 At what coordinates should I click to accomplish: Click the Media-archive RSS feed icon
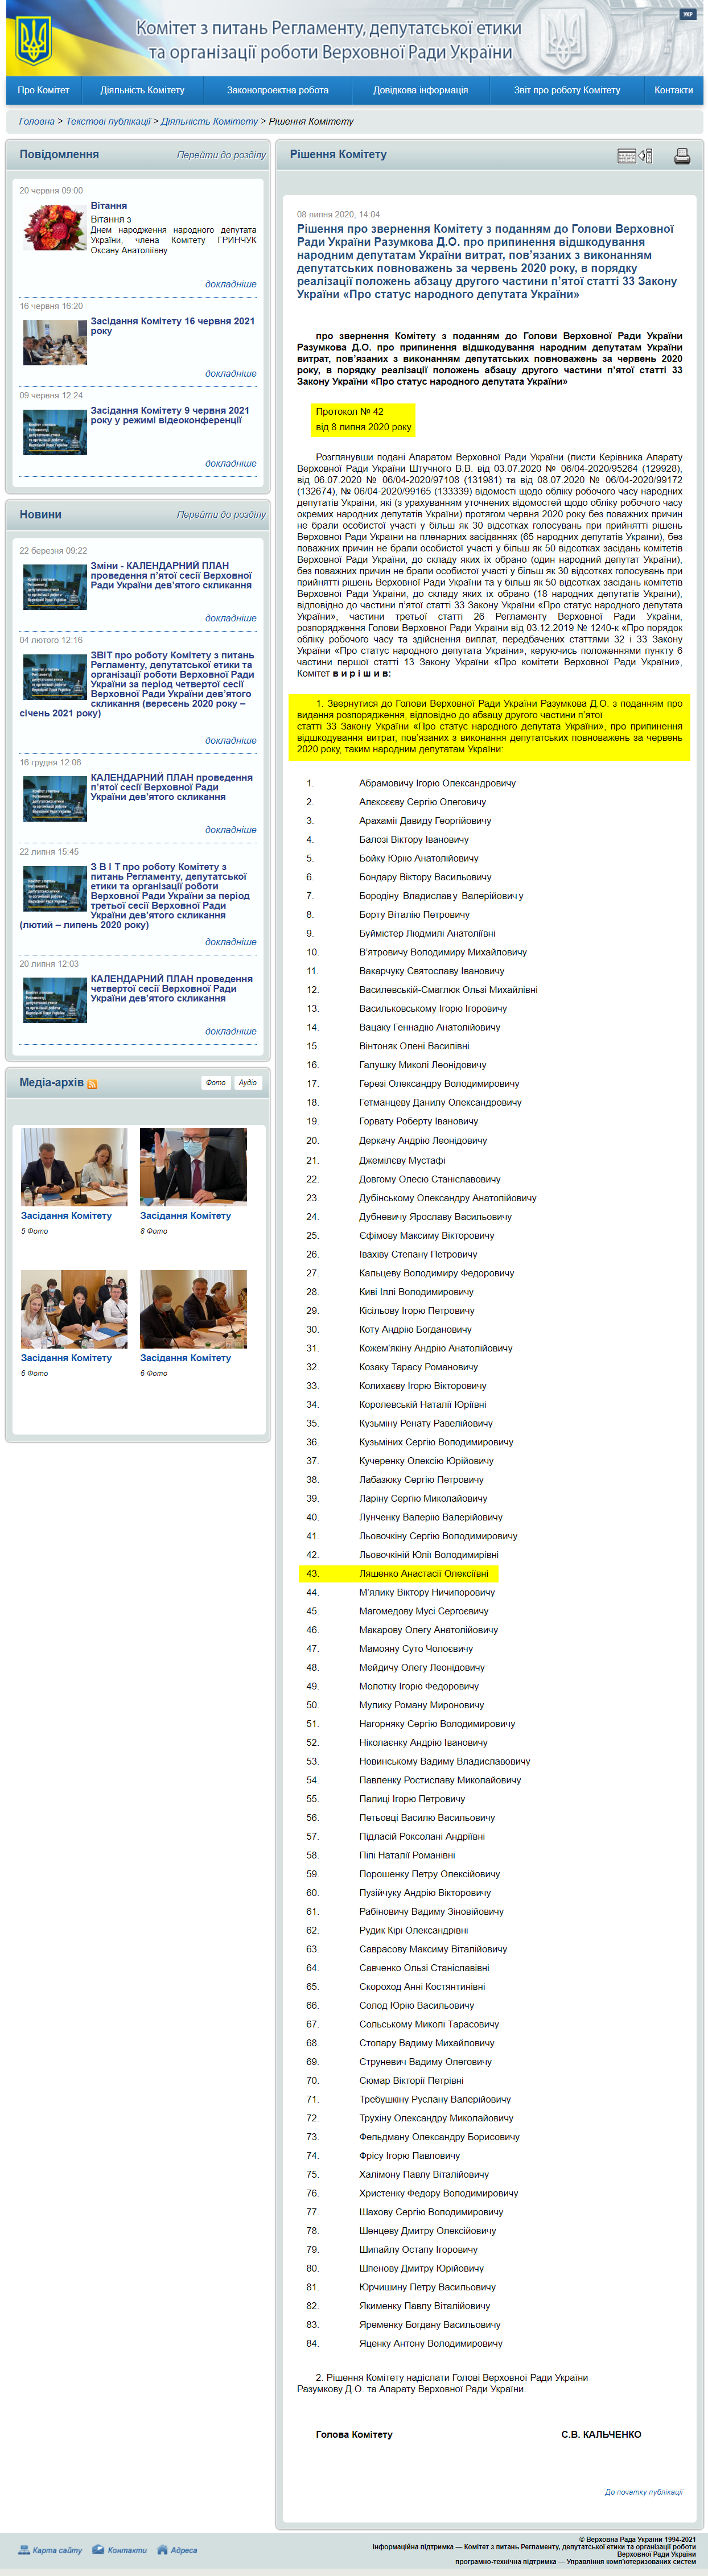92,1084
